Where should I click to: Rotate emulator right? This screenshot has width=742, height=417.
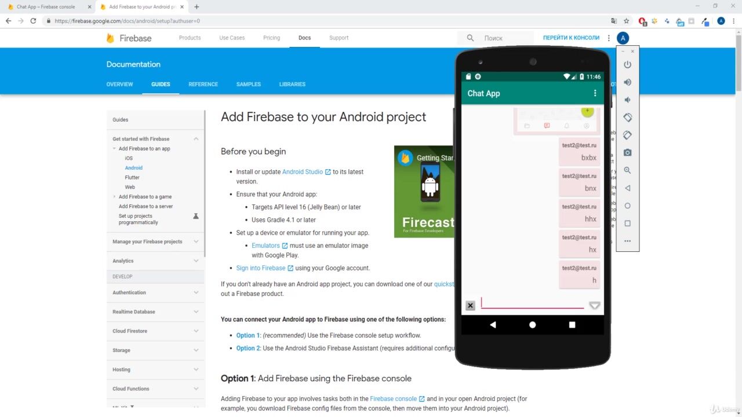pyautogui.click(x=627, y=135)
